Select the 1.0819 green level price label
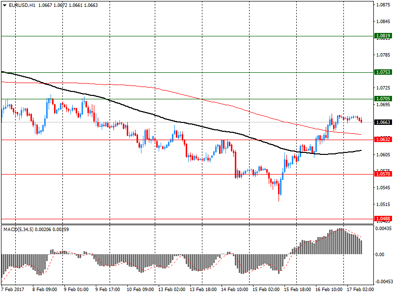This screenshot has height=295, width=393. pos(383,35)
